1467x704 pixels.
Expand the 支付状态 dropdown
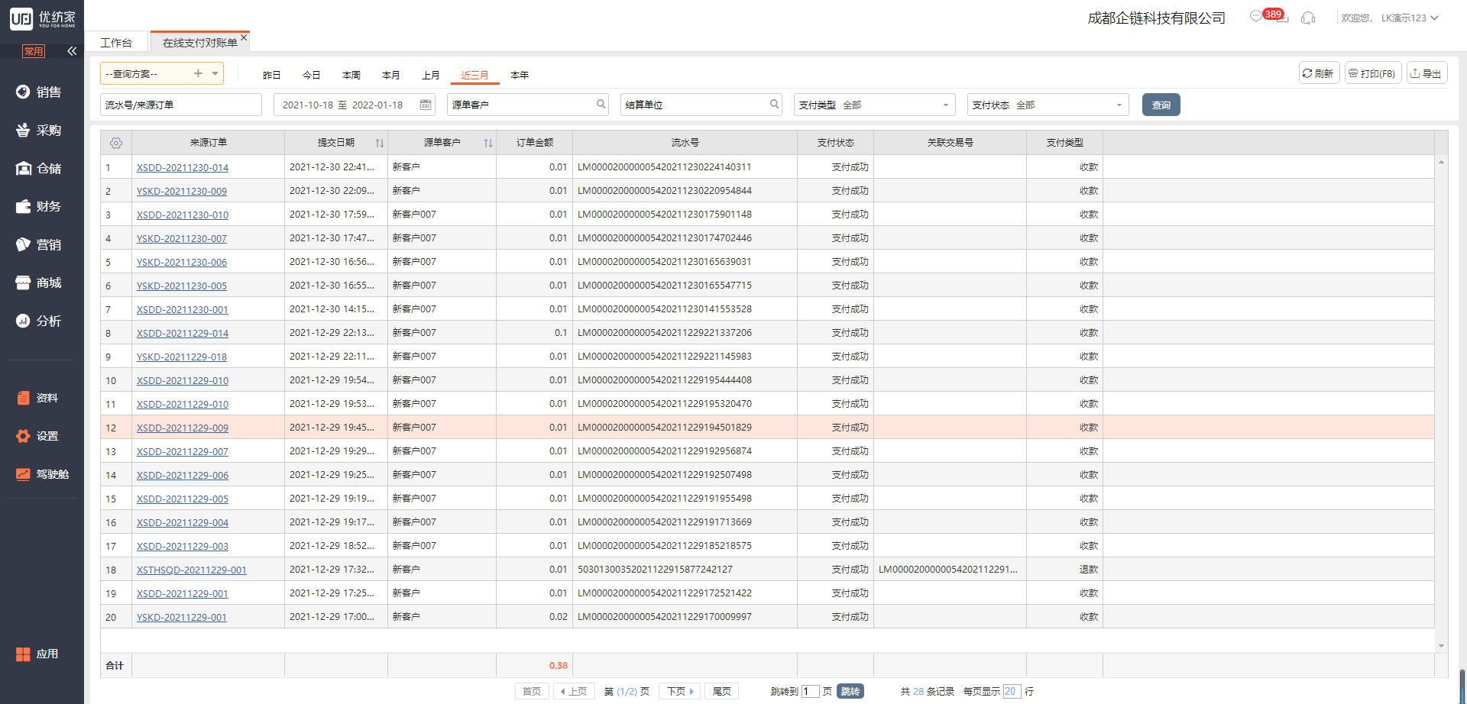[x=1119, y=105]
